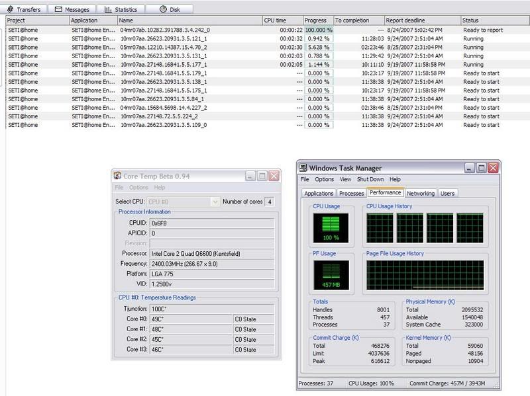Open the Shut Down menu in Task Manager

tap(370, 179)
